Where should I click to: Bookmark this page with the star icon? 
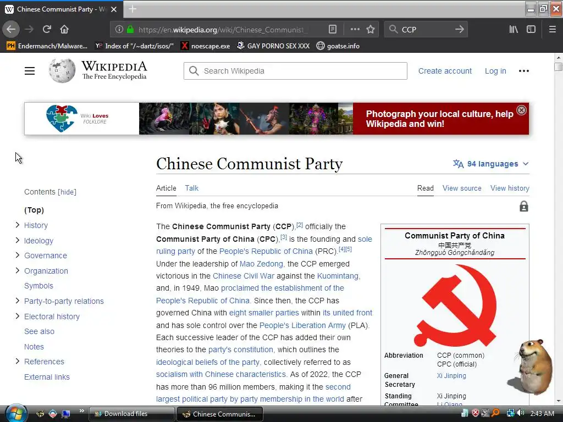(x=371, y=30)
